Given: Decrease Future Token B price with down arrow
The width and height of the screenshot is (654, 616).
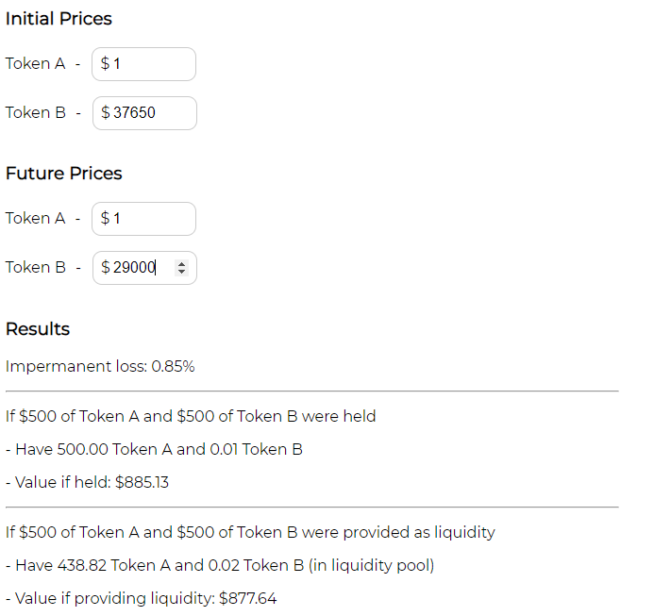Looking at the screenshot, I should tap(181, 273).
